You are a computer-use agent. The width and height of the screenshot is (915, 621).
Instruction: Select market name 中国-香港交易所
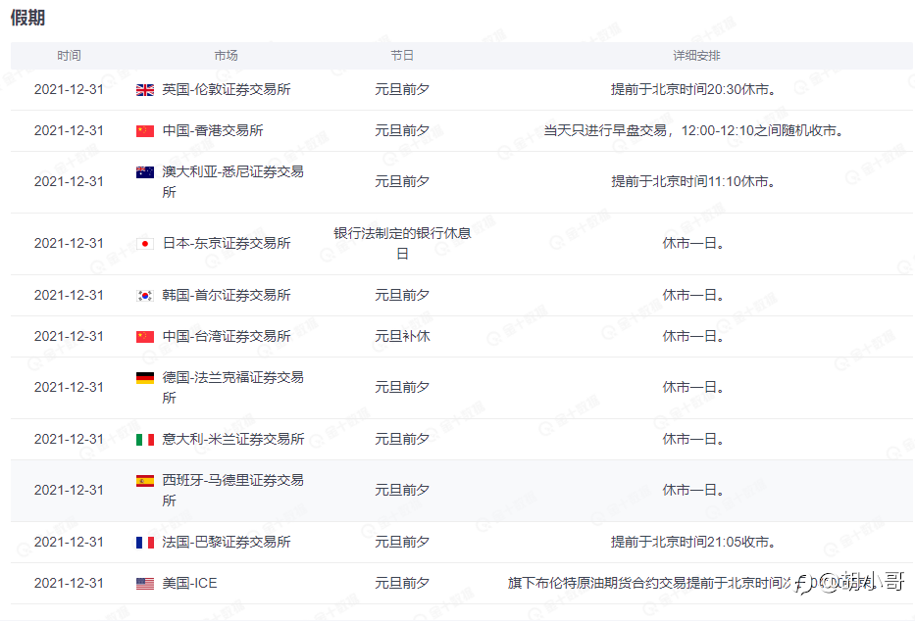tap(213, 130)
